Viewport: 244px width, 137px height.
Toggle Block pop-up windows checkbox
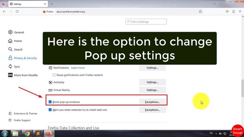[x=50, y=102]
